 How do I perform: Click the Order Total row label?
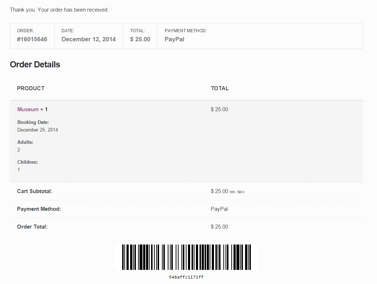pyautogui.click(x=32, y=227)
